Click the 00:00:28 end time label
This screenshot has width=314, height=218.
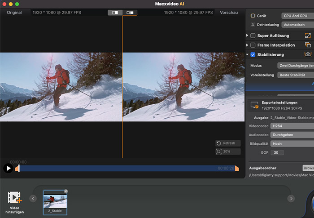point(226,168)
